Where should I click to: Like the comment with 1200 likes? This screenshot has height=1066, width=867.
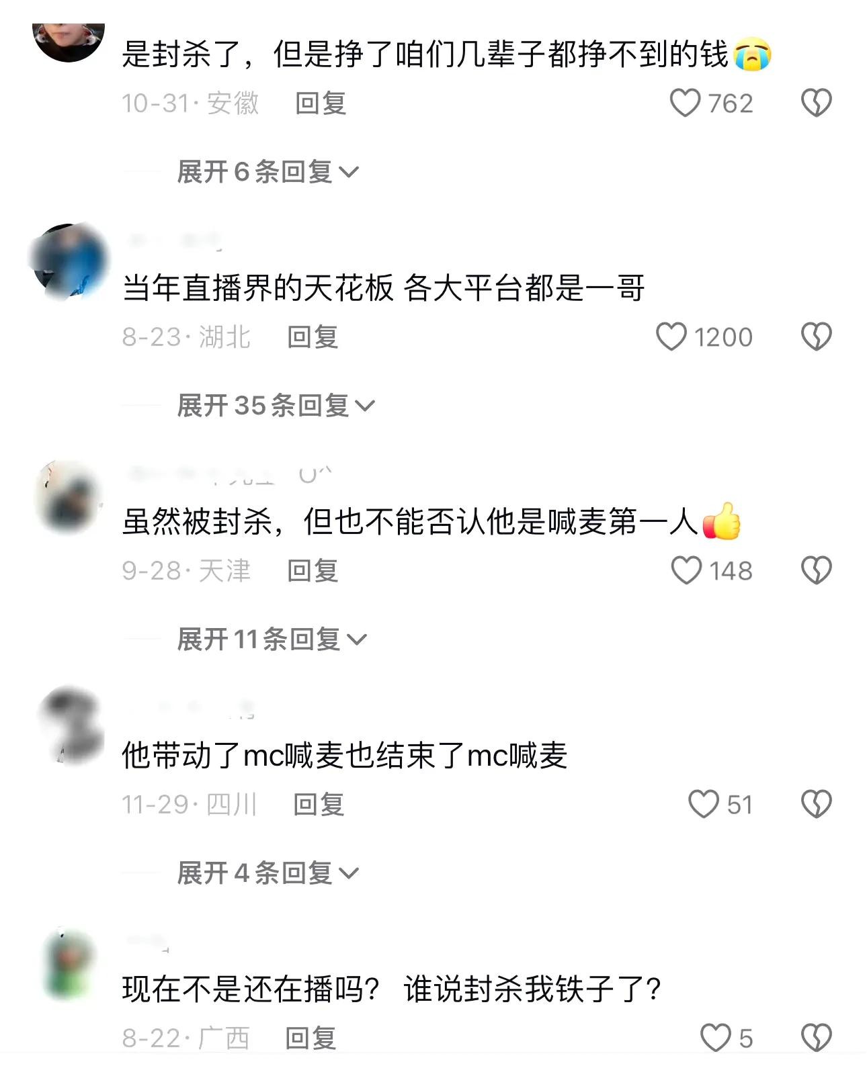[671, 337]
